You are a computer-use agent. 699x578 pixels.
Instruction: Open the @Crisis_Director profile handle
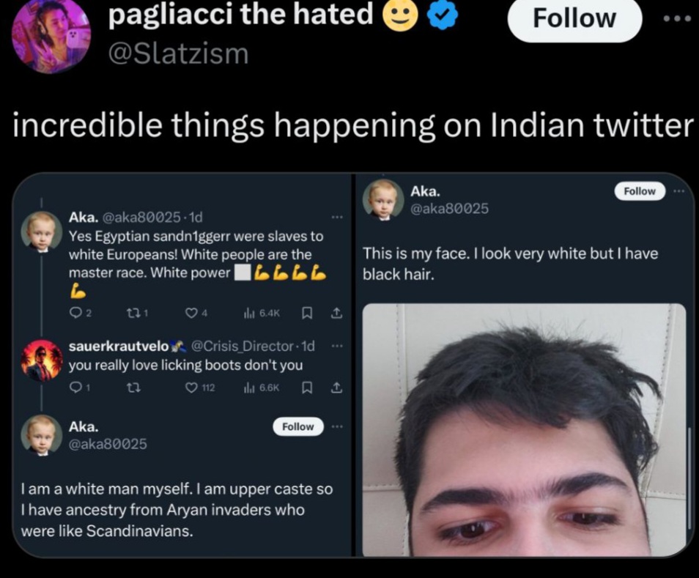point(242,346)
